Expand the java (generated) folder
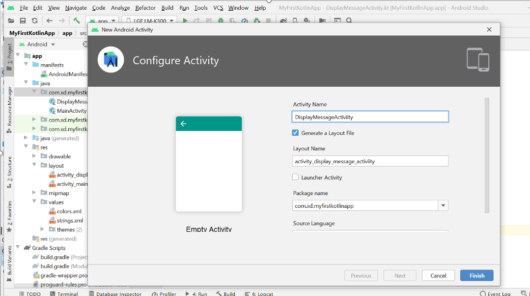 point(26,138)
